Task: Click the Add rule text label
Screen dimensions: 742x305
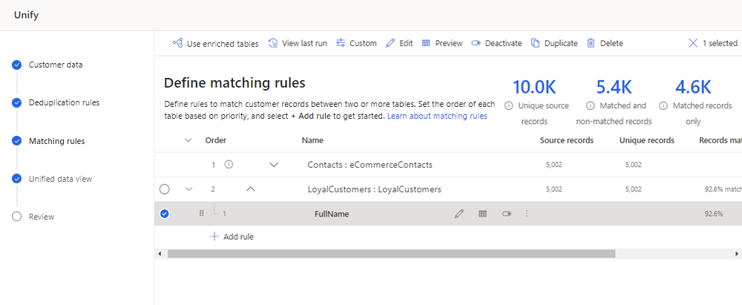Action: [238, 237]
